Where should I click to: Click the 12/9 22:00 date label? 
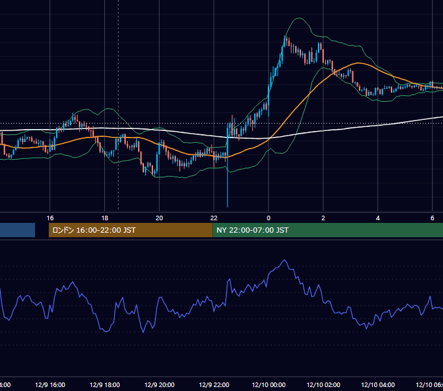[214, 384]
